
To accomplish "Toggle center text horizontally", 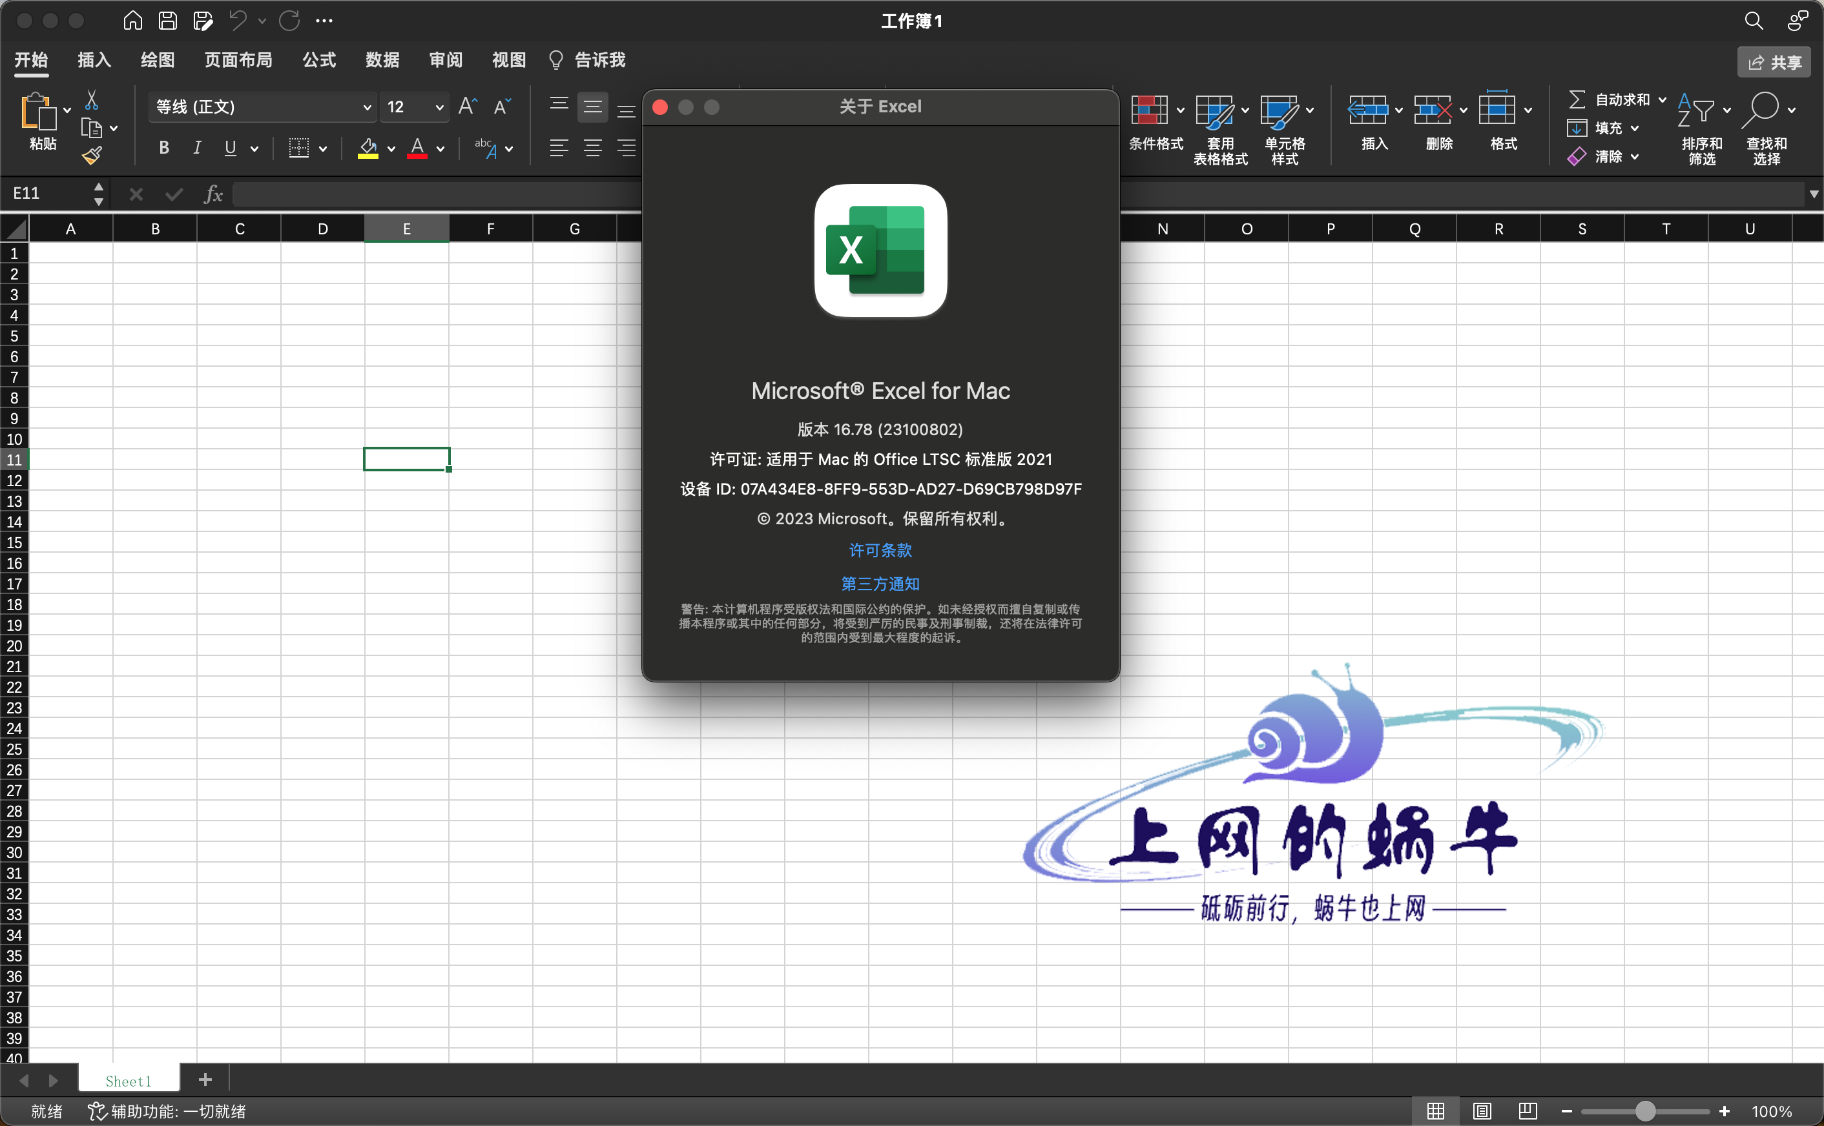I will click(x=593, y=148).
